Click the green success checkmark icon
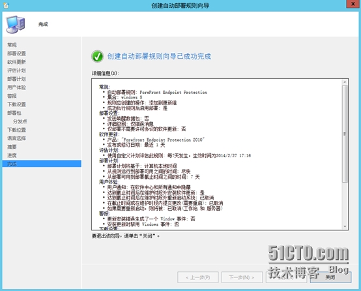This screenshot has height=291, width=361. 97,56
